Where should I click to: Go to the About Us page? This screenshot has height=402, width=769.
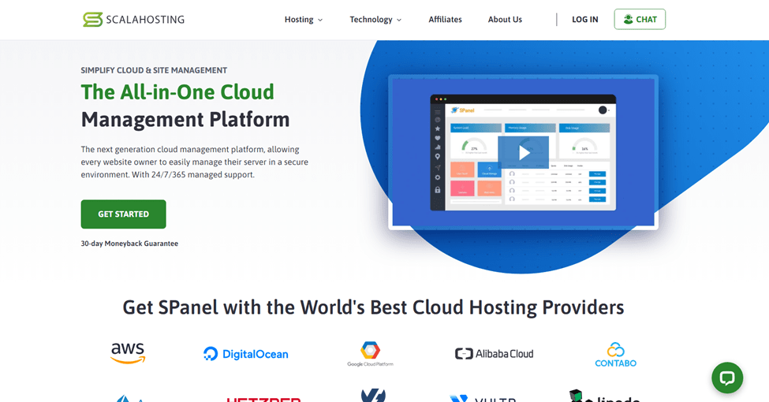click(x=505, y=20)
